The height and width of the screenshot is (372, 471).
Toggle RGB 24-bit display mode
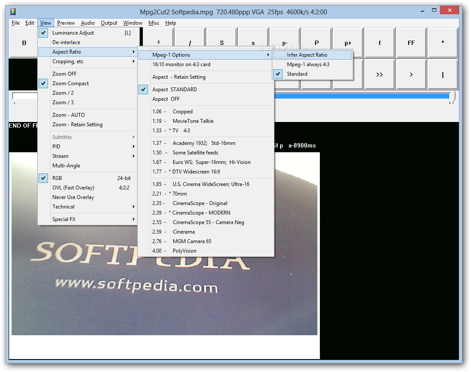(x=88, y=178)
